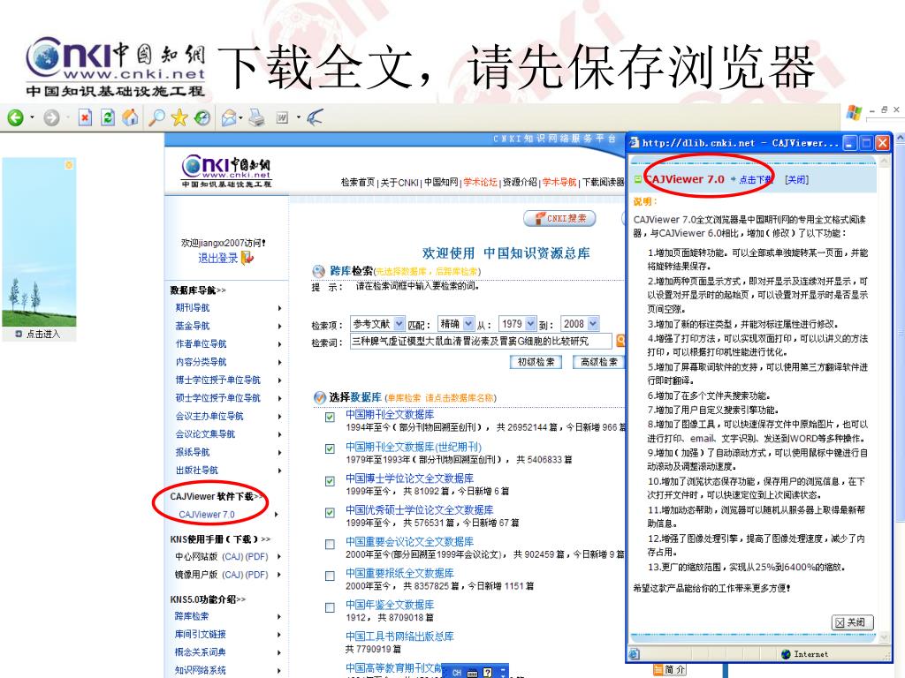Screen dimensions: 905x678
Task: Click the [关闭] link in popup header
Action: [796, 180]
